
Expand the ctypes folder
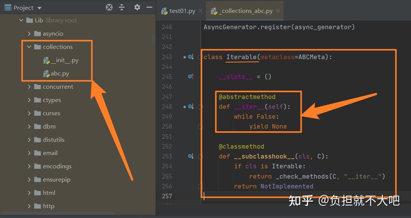[29, 100]
